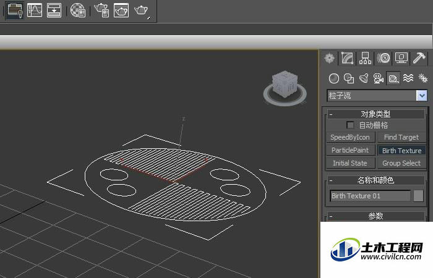Switch to the Motion panel tab
433x278 pixels.
pyautogui.click(x=384, y=58)
